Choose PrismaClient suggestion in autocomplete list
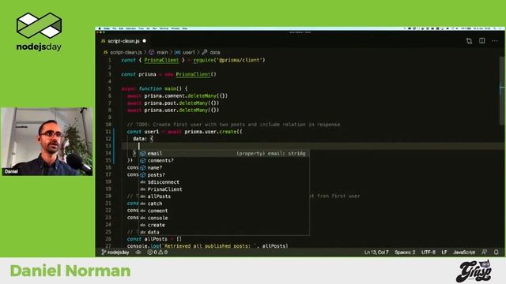The width and height of the screenshot is (506, 284). (x=224, y=189)
